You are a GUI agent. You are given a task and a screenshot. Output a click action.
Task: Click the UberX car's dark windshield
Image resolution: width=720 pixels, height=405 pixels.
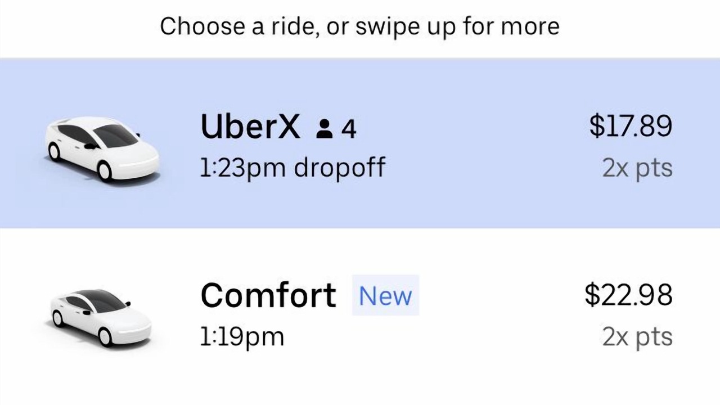coord(116,136)
